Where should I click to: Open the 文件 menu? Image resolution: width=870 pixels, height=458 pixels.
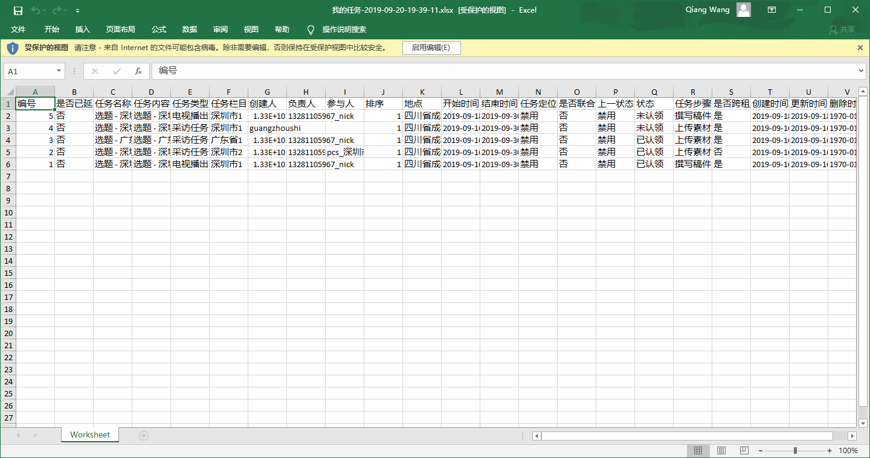18,30
